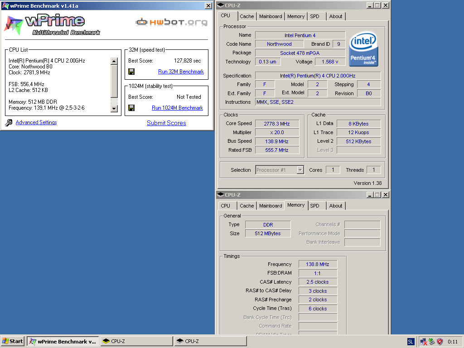Viewport: 464px width, 348px height.
Task: Click the FSB:DRAM 1:1 field
Action: click(x=318, y=273)
